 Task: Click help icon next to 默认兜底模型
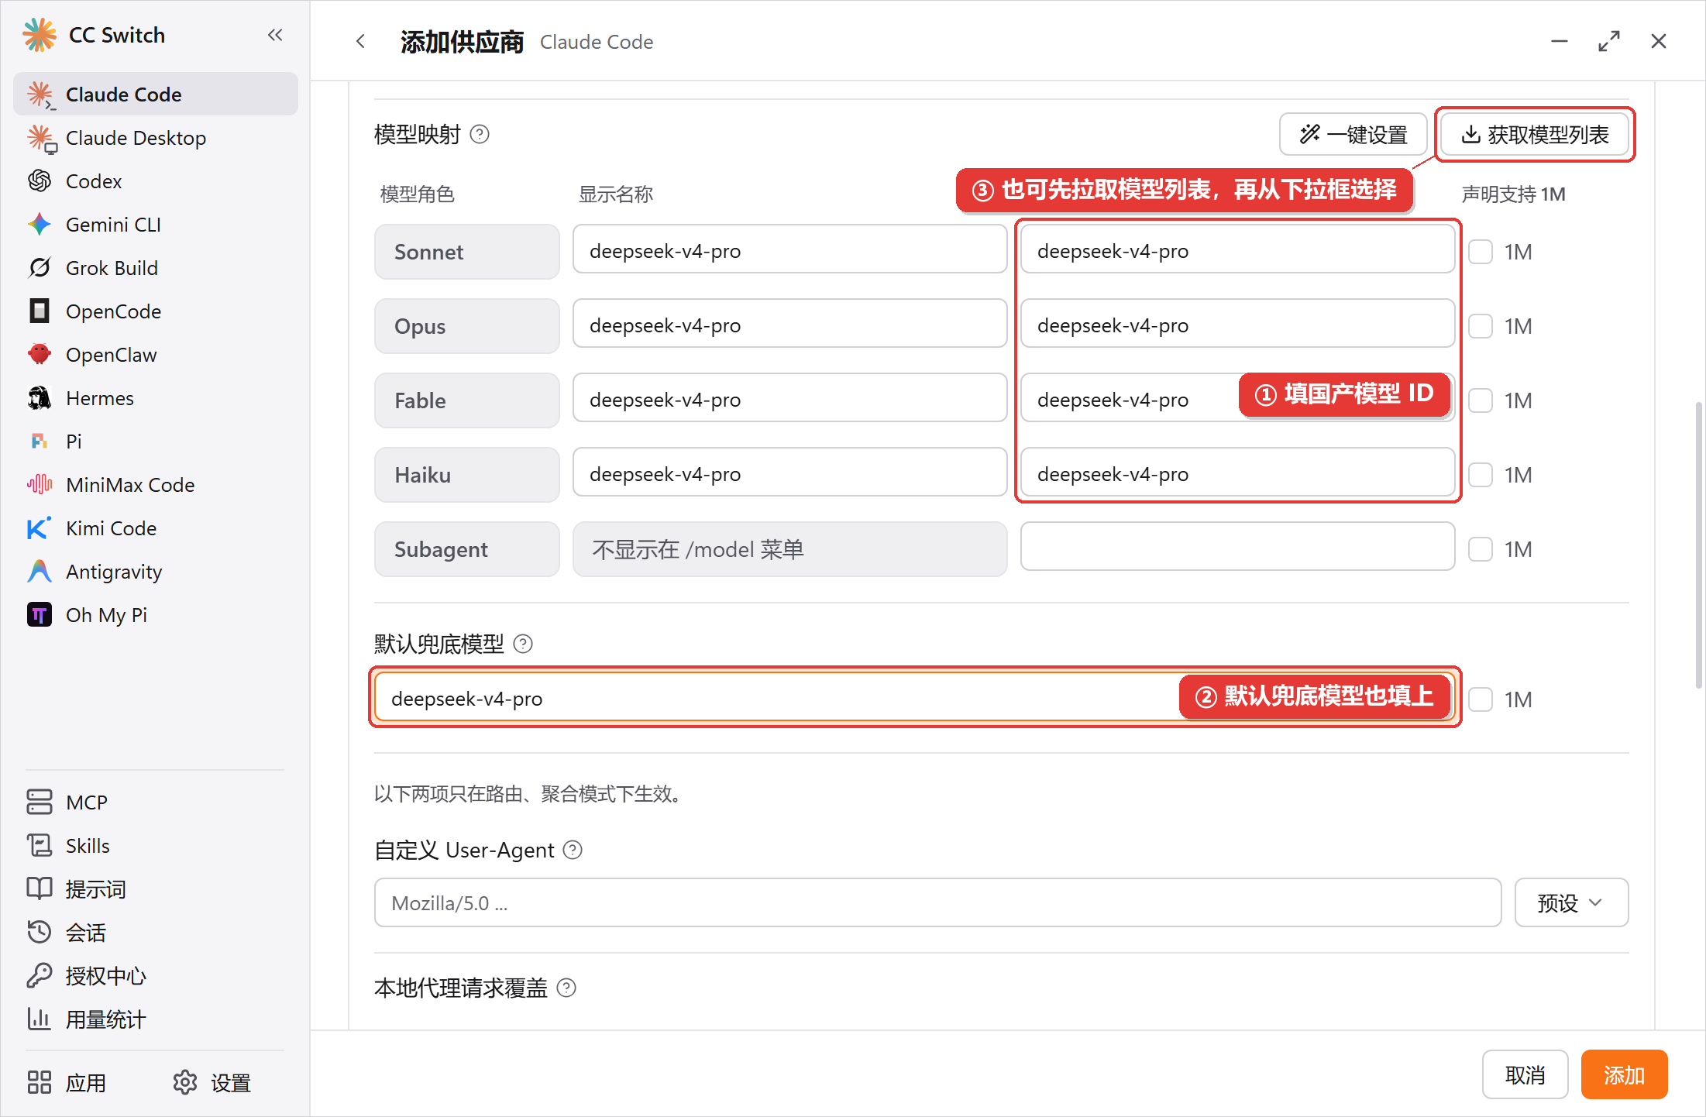[524, 644]
